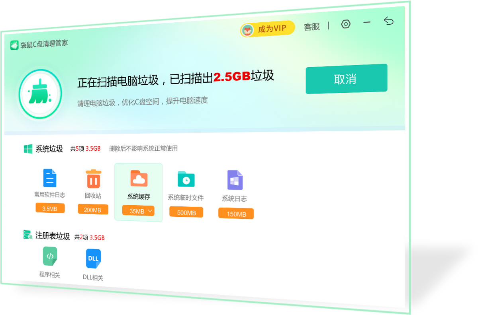Click the 回收站 label
The height and width of the screenshot is (315, 478).
(93, 196)
